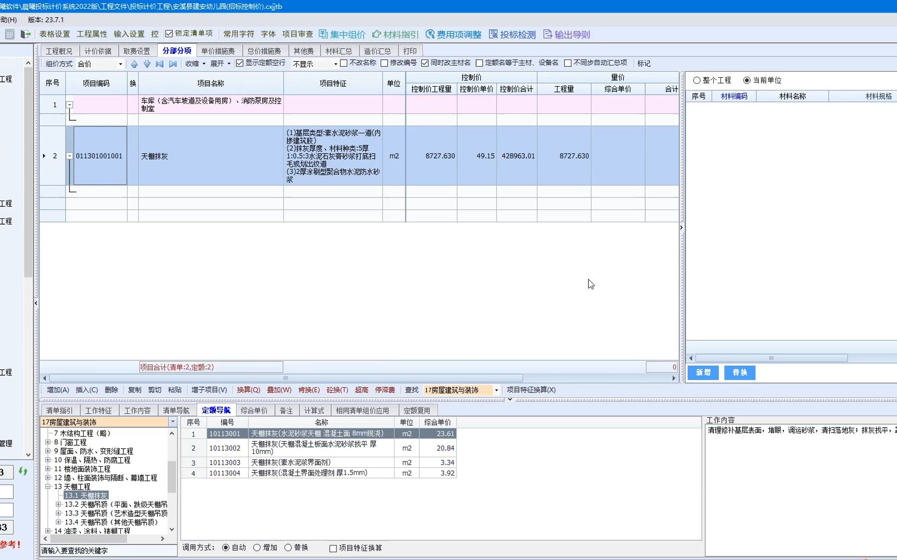
Task: Switch to 材料汇总 tab
Action: click(x=338, y=51)
